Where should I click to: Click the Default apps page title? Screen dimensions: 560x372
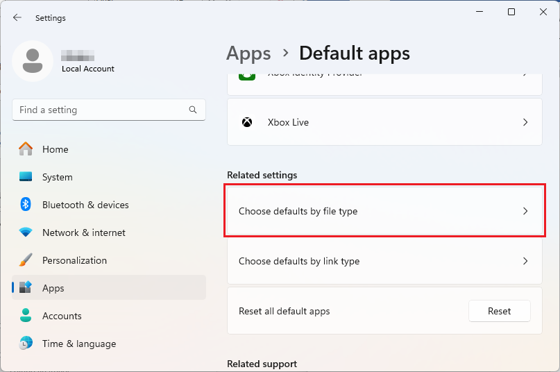355,53
